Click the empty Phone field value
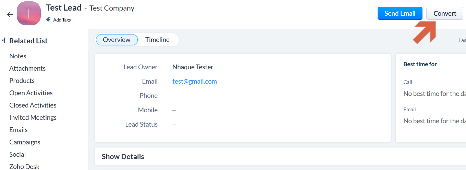 tap(174, 96)
